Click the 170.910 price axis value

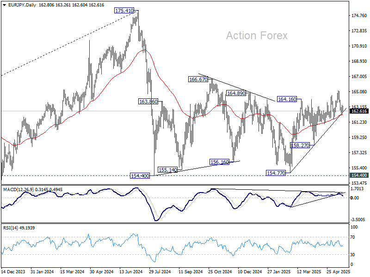click(x=359, y=46)
